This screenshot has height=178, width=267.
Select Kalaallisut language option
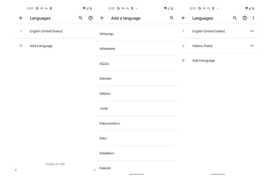point(107,153)
